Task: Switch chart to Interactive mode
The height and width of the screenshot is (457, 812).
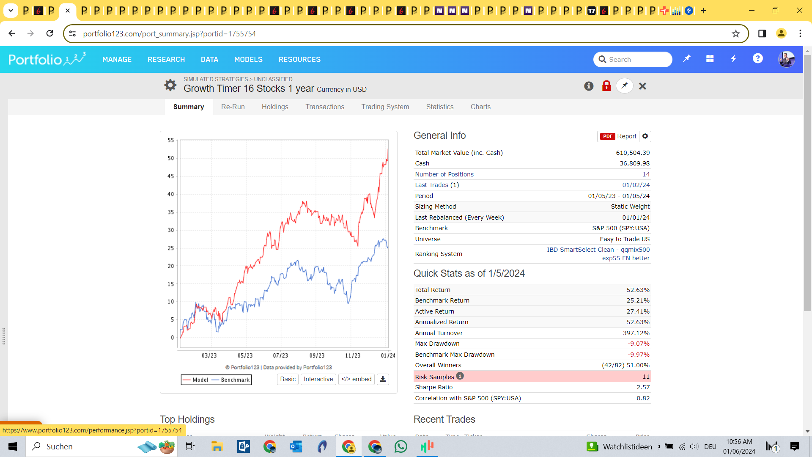Action: (x=318, y=379)
